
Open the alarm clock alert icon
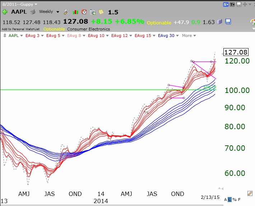pyautogui.click(x=84, y=12)
